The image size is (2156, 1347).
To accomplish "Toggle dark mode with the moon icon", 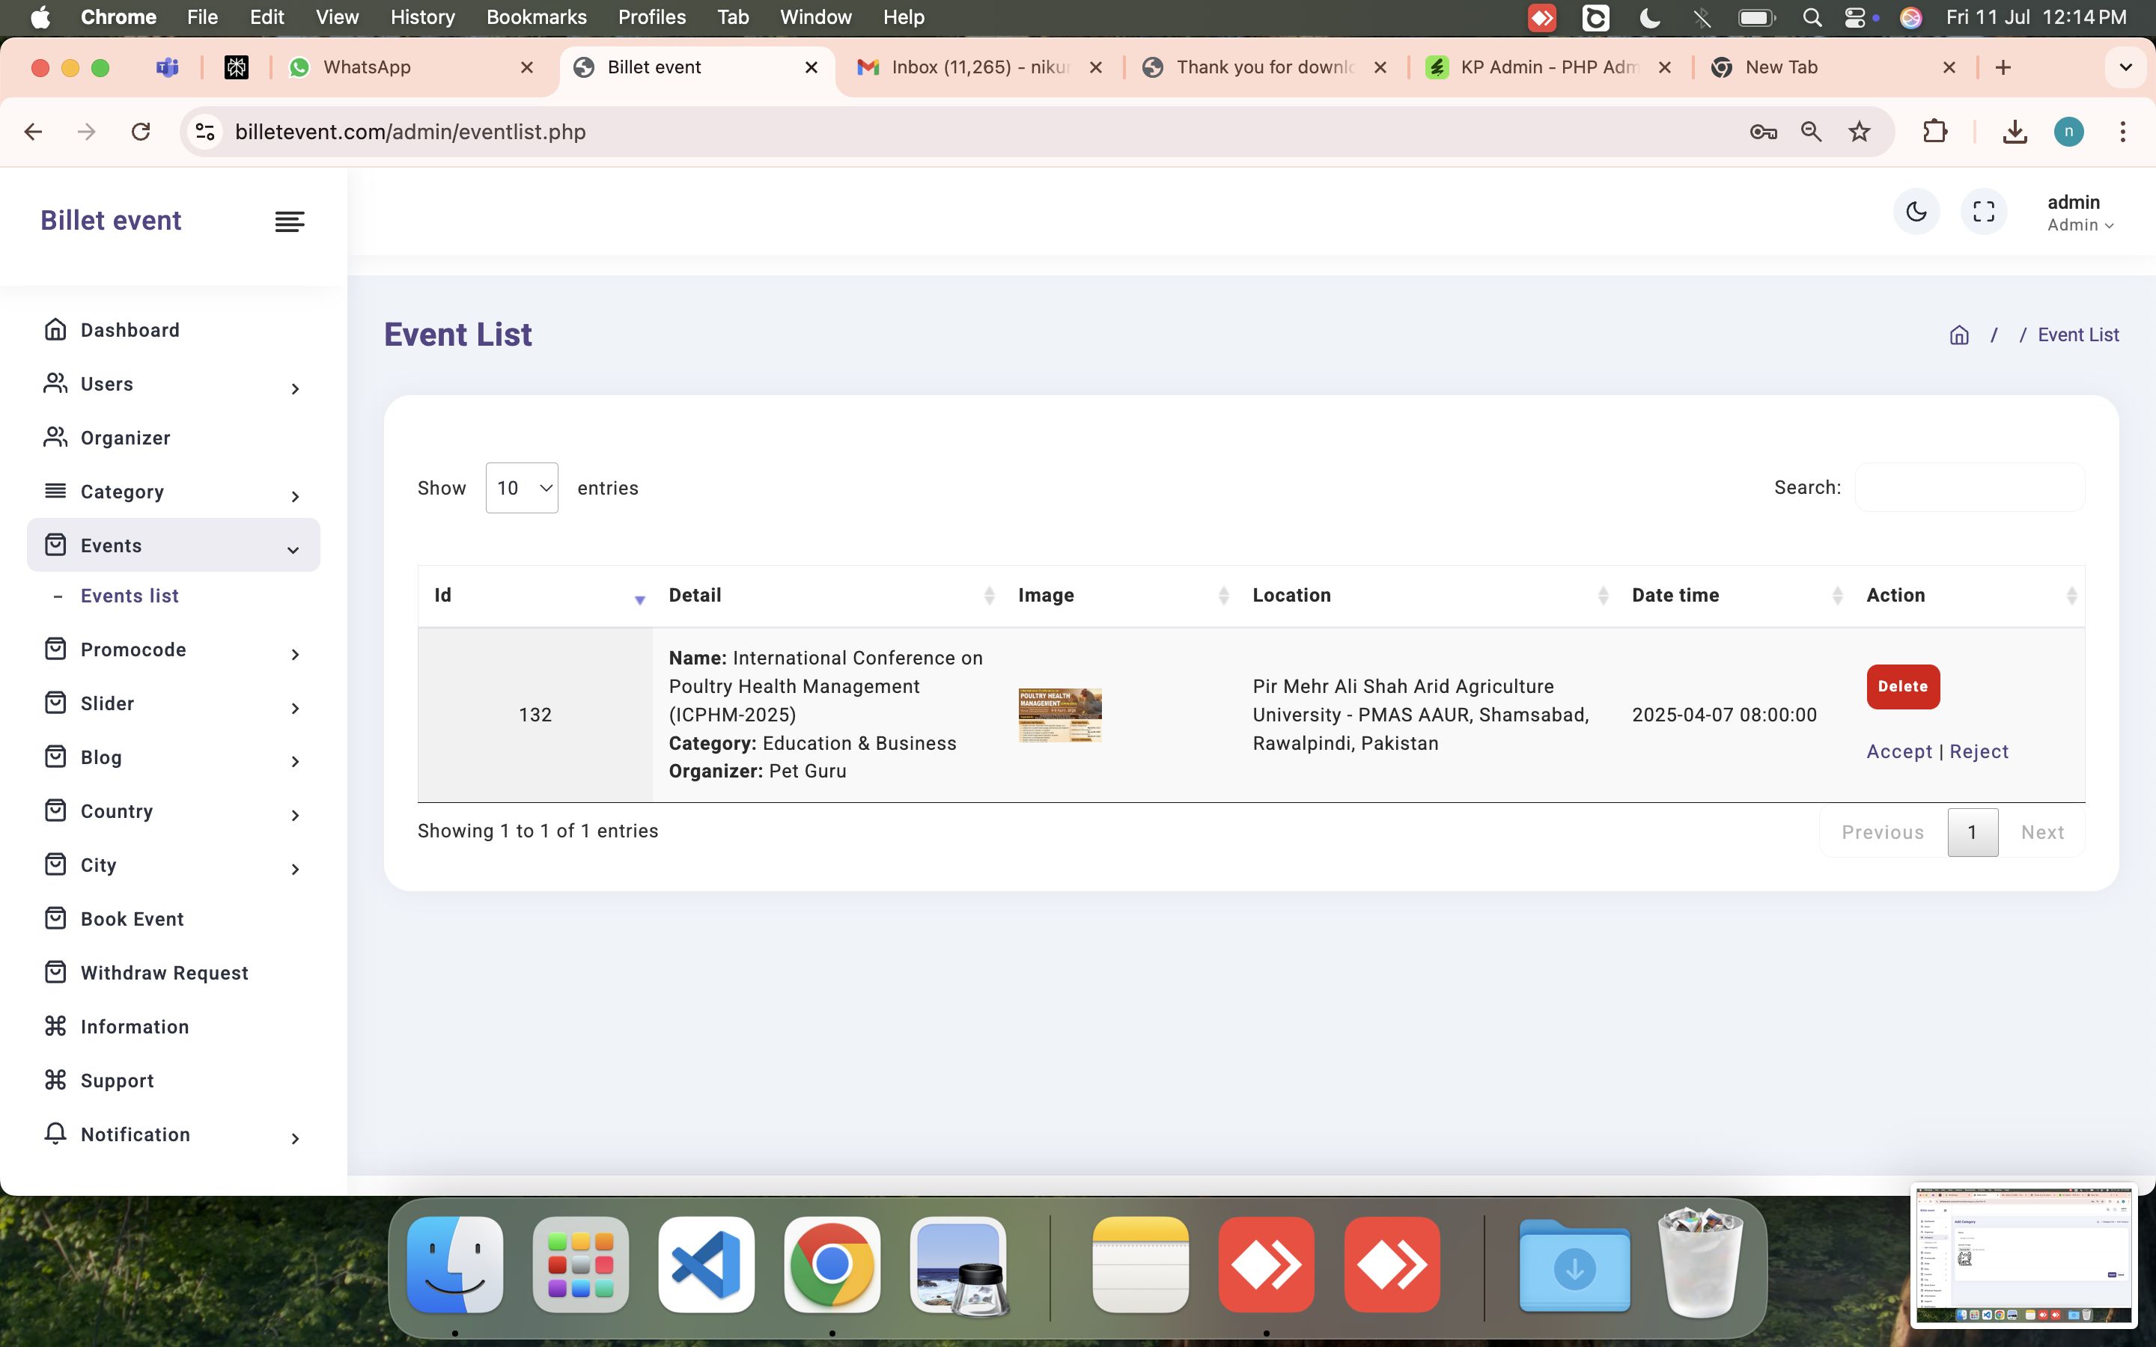I will tap(1916, 212).
